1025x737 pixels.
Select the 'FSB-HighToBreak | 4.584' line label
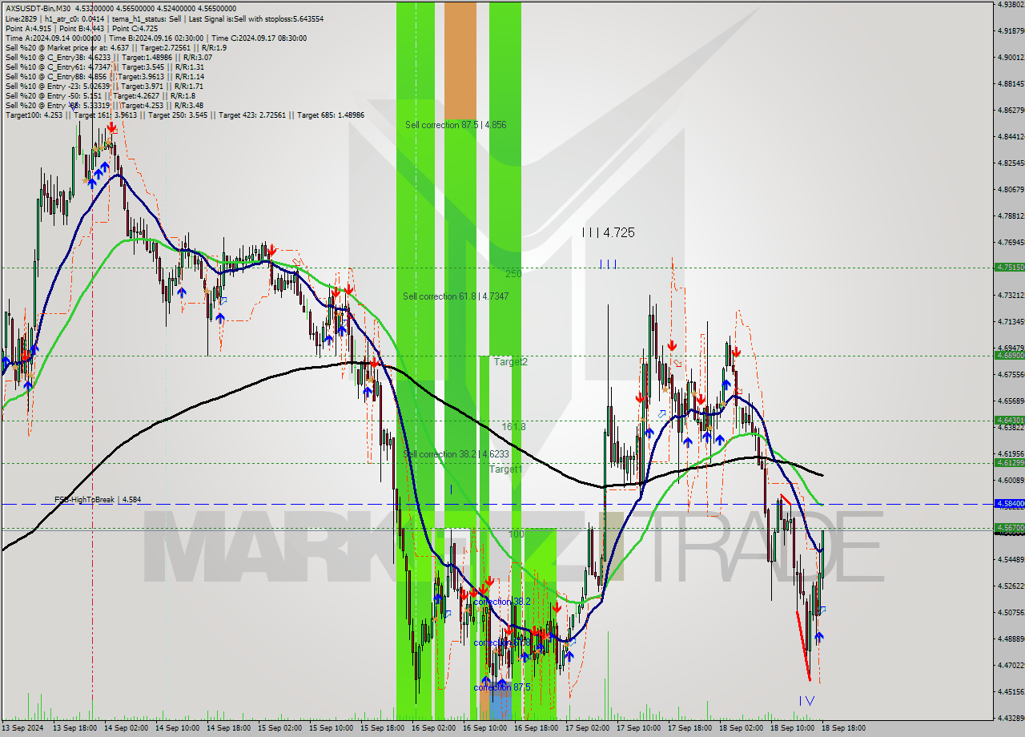pyautogui.click(x=98, y=499)
